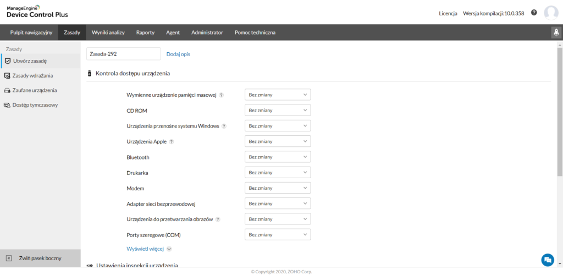Open the user profile avatar
563x275 pixels.
tap(550, 13)
